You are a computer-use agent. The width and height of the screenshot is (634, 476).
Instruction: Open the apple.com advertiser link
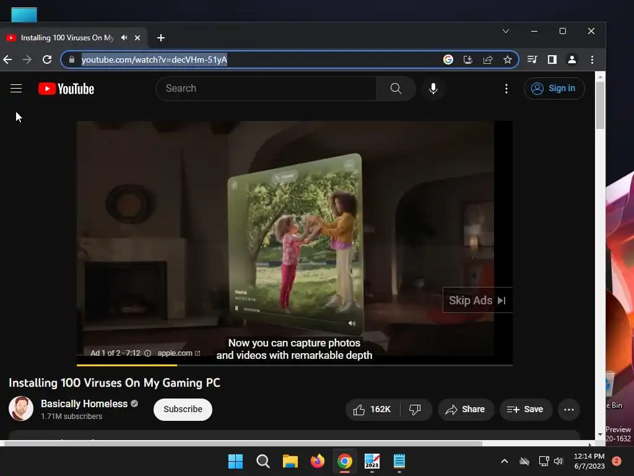(179, 353)
